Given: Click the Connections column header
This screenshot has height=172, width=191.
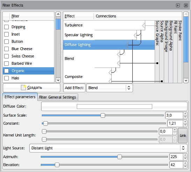Looking at the screenshot, I should 138,16.
